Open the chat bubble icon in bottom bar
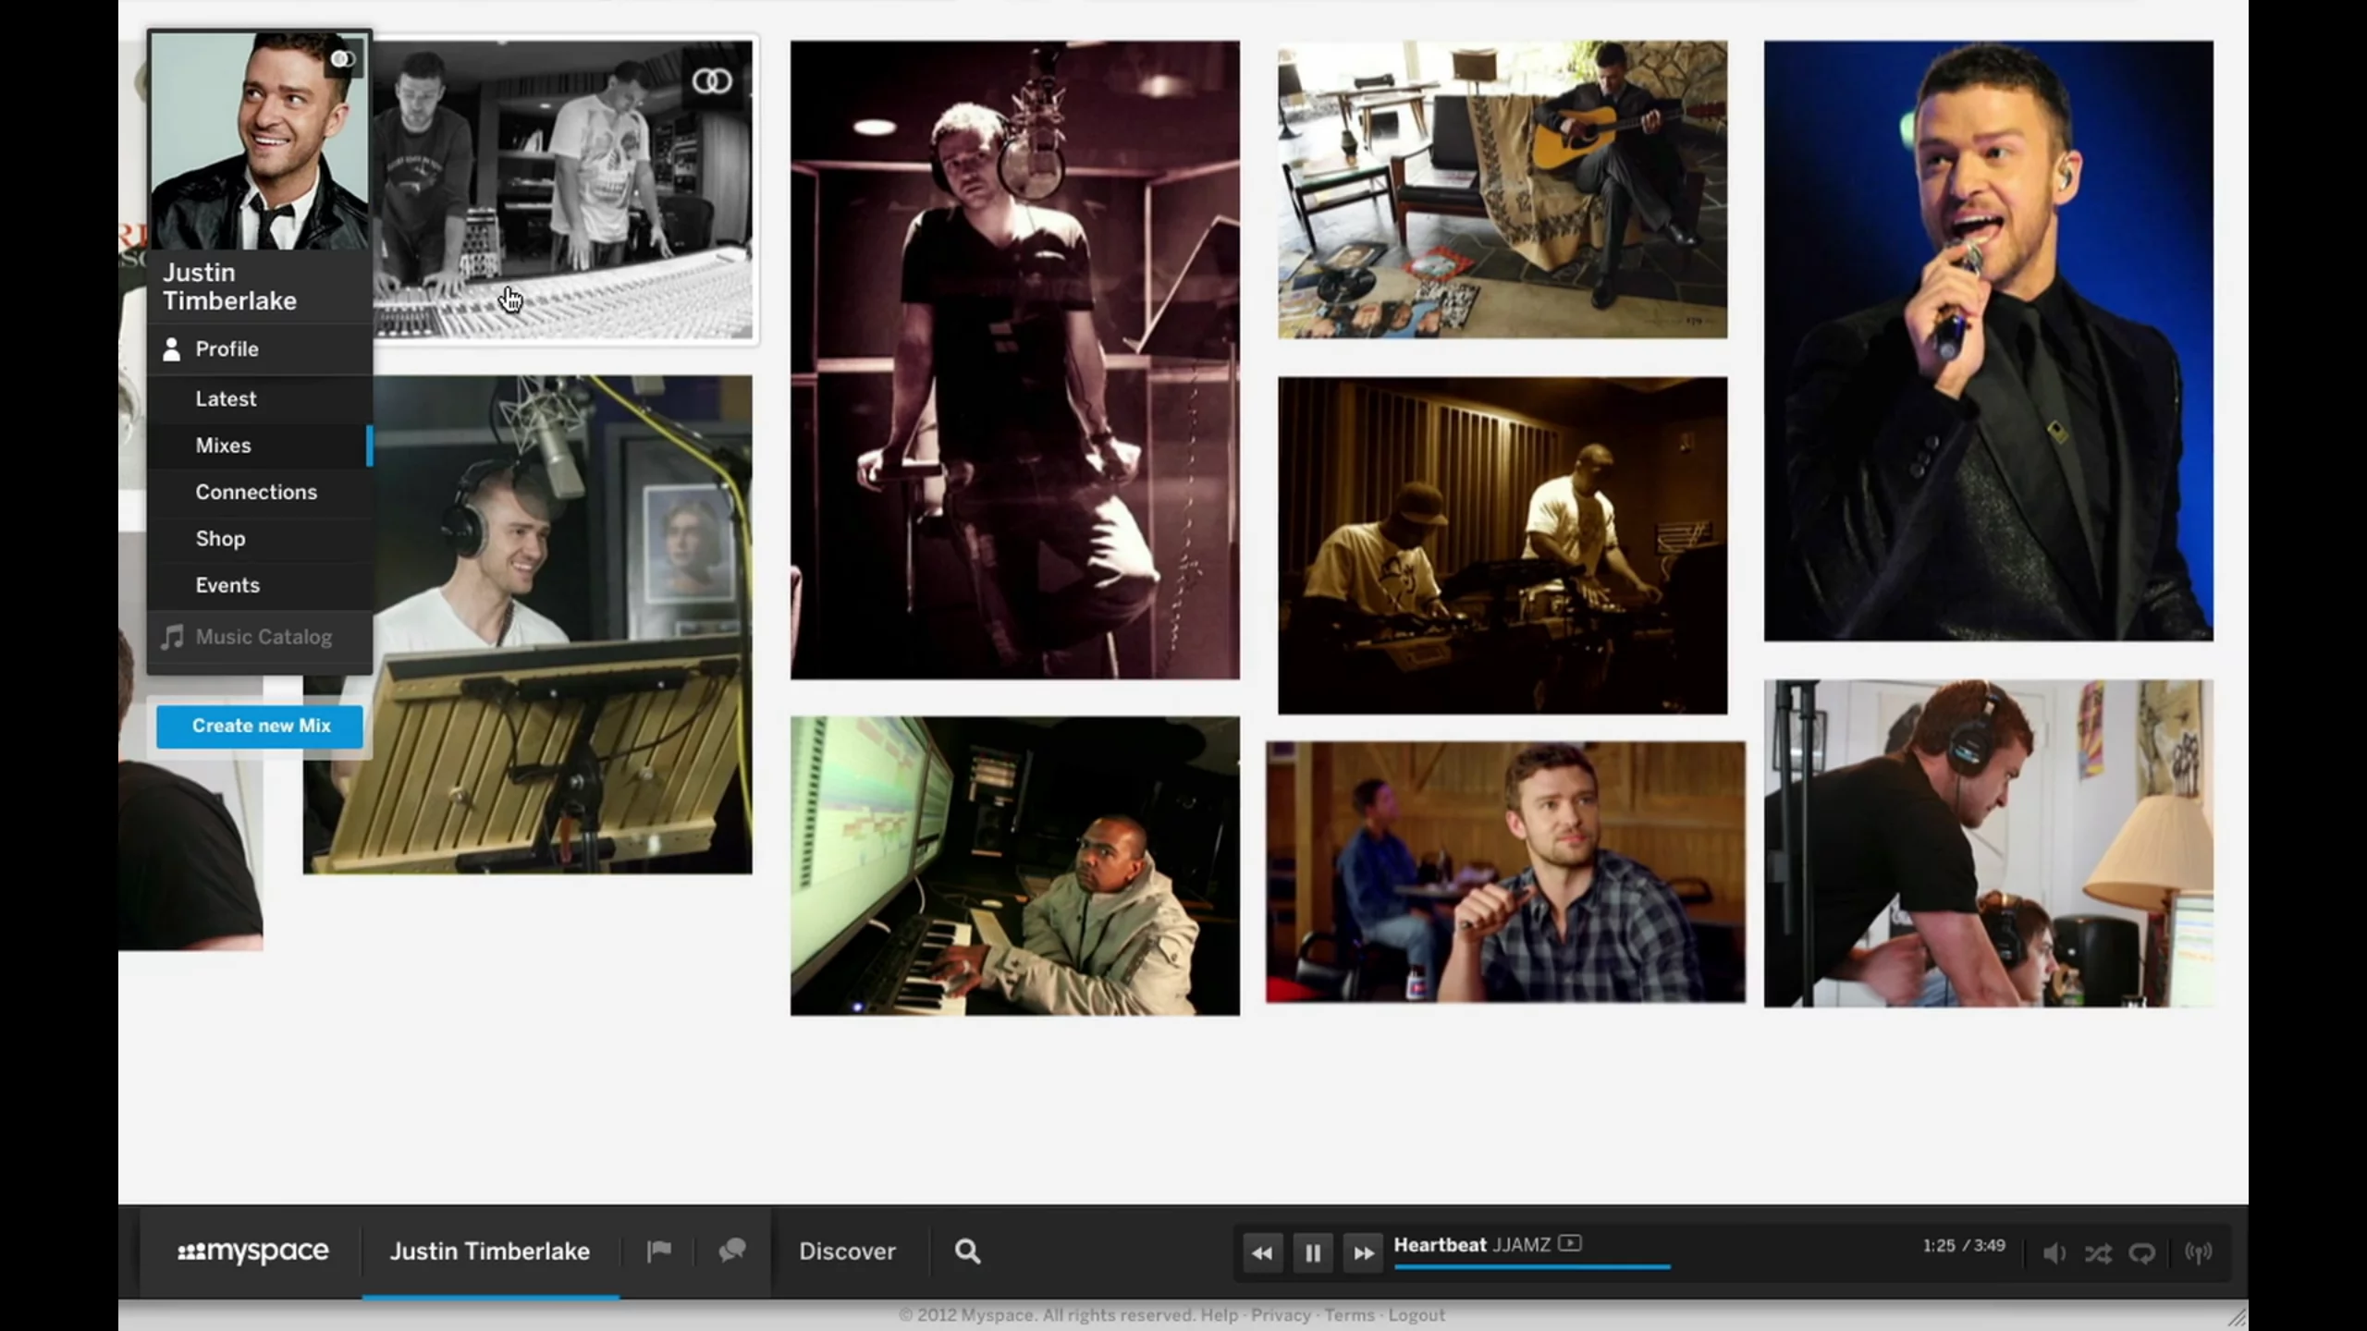The width and height of the screenshot is (2367, 1331). [730, 1251]
